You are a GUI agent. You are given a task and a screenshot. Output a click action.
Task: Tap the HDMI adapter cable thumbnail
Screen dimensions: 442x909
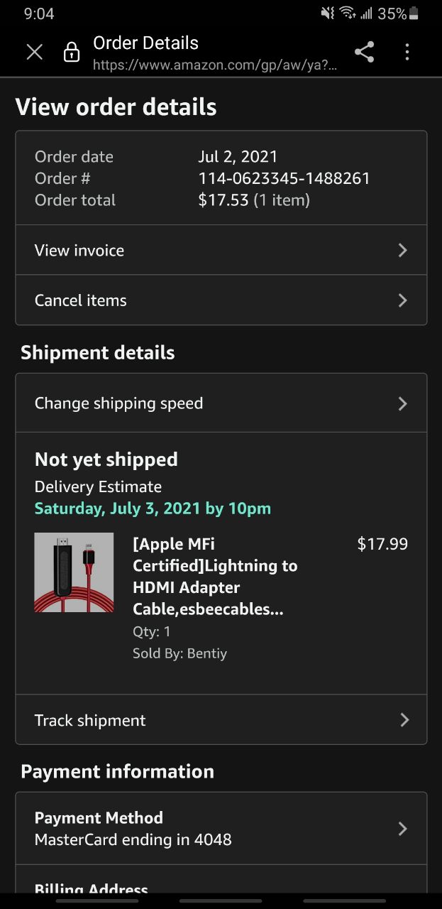(74, 572)
